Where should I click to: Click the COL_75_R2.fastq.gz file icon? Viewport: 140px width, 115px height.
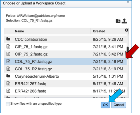coord(8,69)
